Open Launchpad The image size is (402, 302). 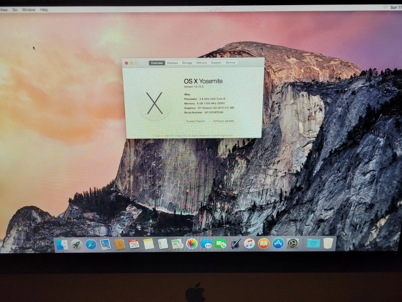click(76, 244)
